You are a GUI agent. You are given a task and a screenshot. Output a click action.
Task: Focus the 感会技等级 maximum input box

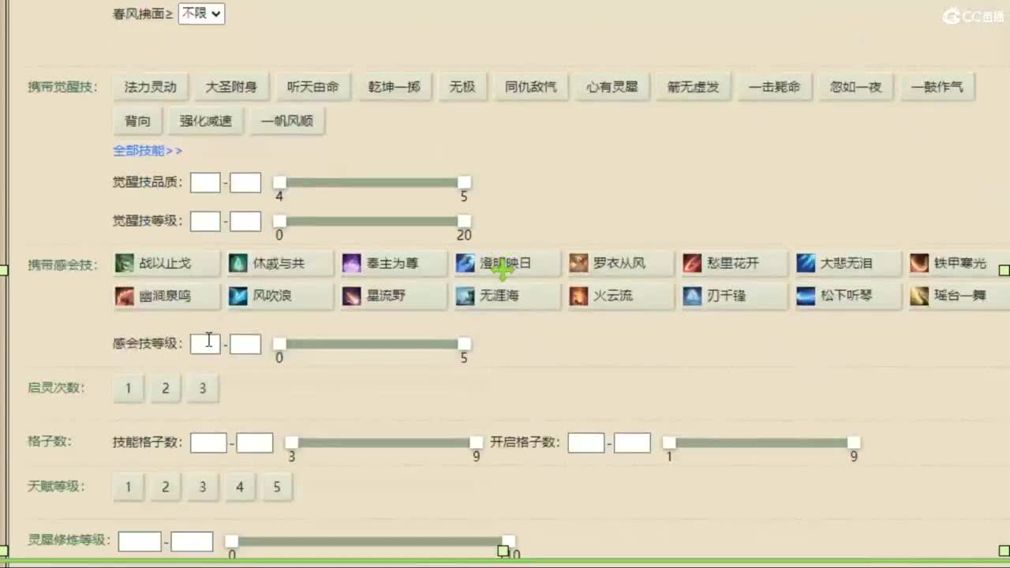(x=245, y=344)
